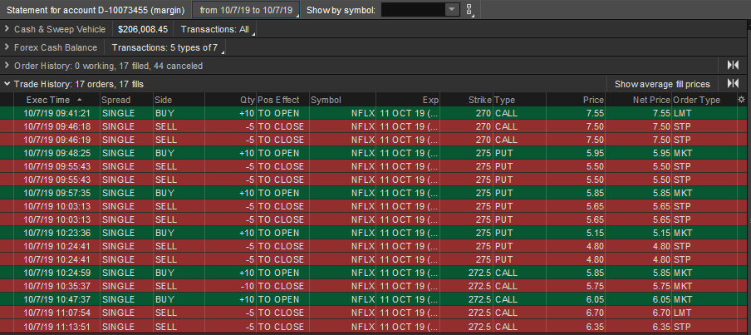This screenshot has height=335, width=751.
Task: Click PUT type in the 09:57:35 row
Action: coord(520,193)
